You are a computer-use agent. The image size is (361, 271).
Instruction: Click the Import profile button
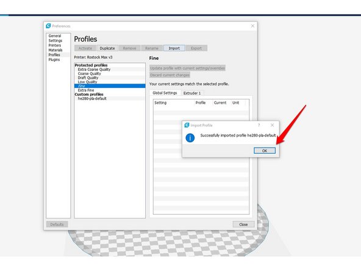(x=174, y=48)
